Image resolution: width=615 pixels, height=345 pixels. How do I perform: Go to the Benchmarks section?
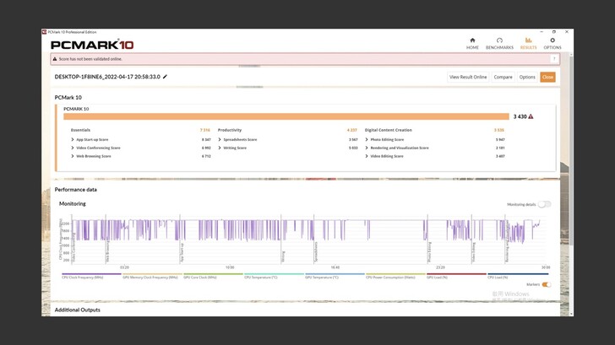499,43
